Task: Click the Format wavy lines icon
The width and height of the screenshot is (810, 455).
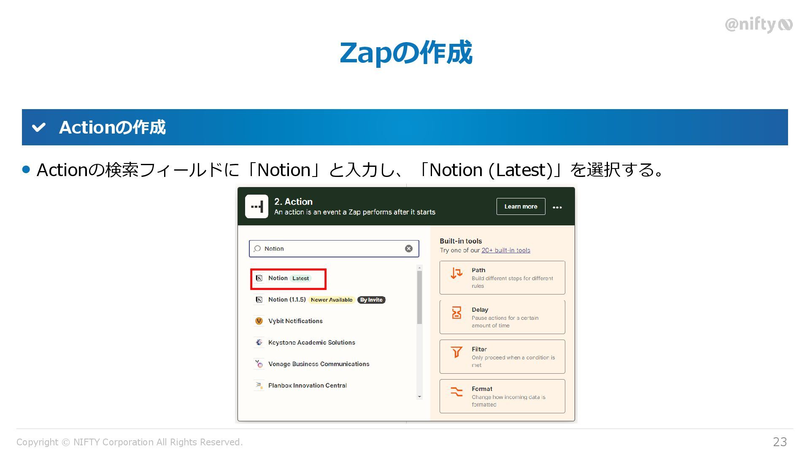Action: click(x=456, y=392)
